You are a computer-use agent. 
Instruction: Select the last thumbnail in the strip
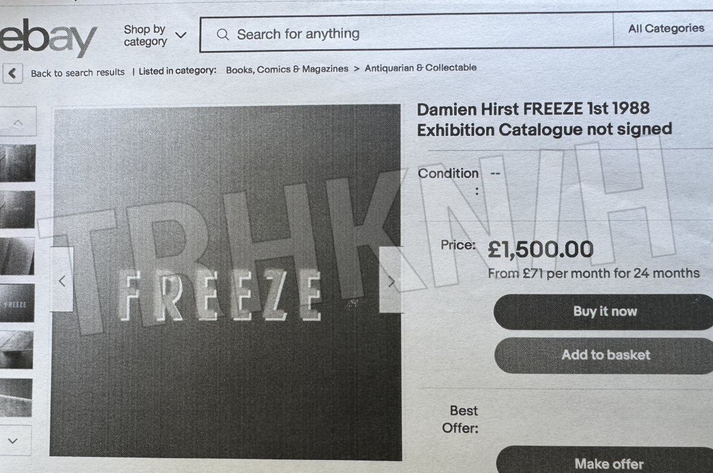point(16,397)
